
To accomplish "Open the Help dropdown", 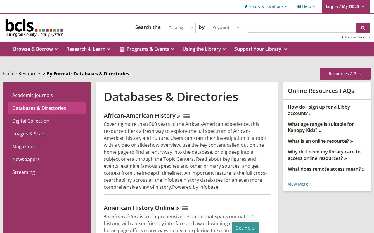I will coord(306,6).
